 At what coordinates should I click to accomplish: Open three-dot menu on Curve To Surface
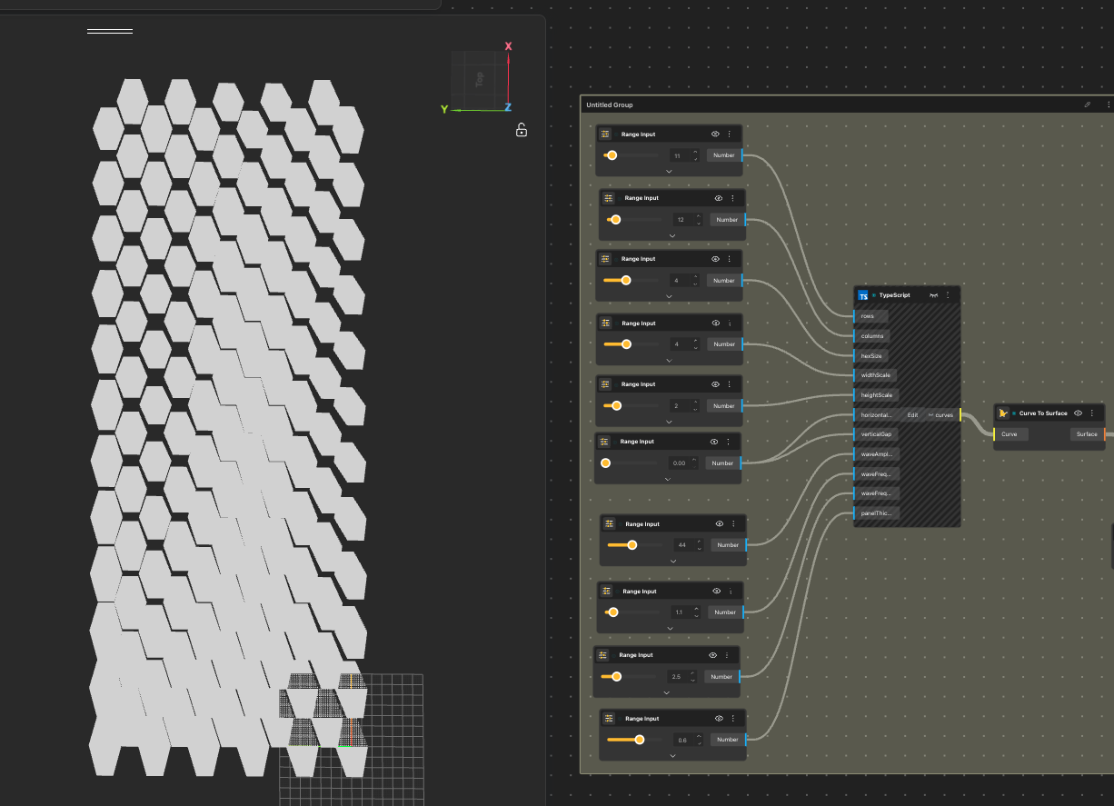1092,413
